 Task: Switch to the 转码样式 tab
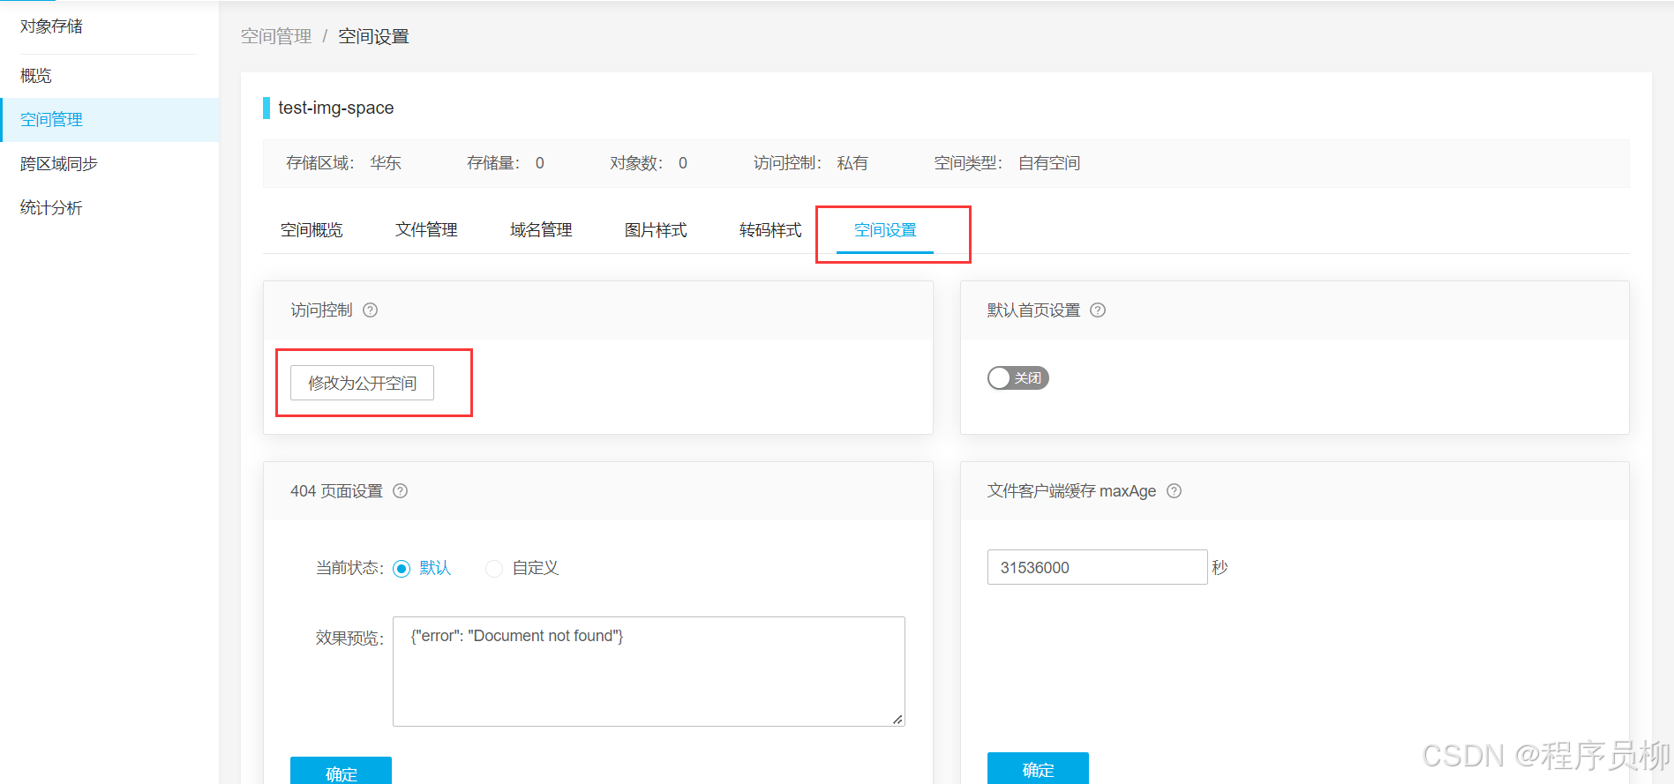pyautogui.click(x=770, y=230)
